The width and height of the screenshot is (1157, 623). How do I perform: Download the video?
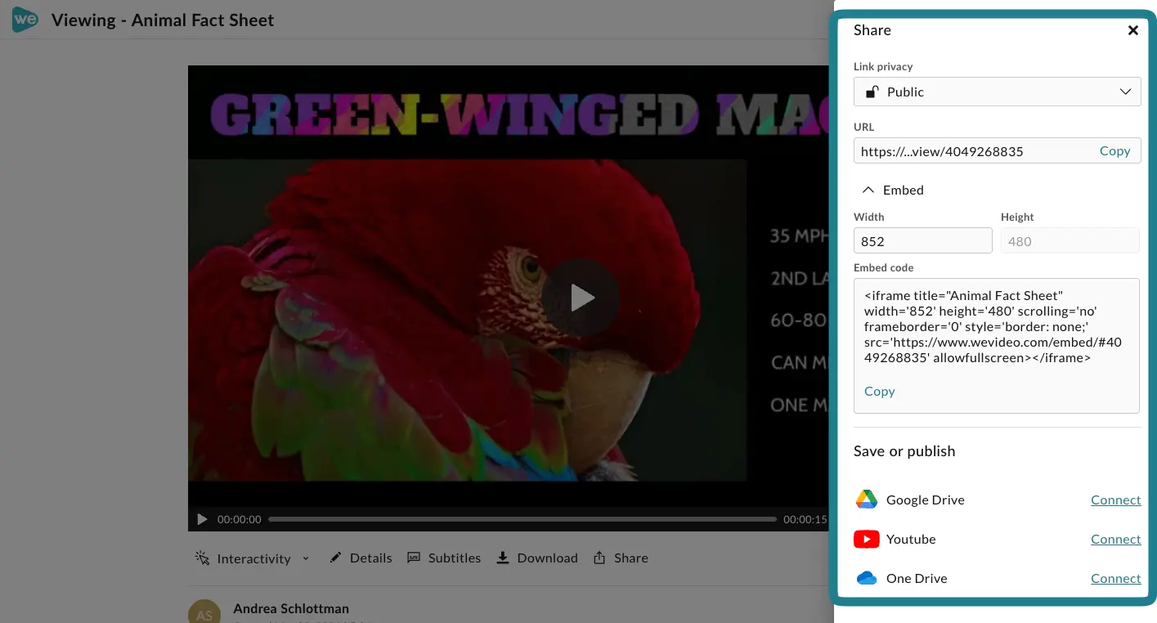[536, 558]
